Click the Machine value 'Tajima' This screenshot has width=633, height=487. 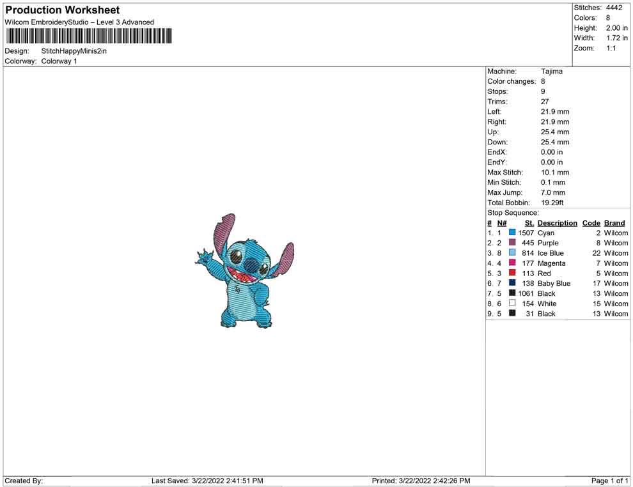click(x=551, y=72)
